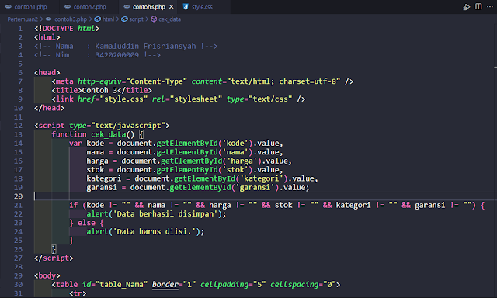Screen dimensions: 497x298
Task: Click the </head> closing tag
Action: [x=49, y=108]
